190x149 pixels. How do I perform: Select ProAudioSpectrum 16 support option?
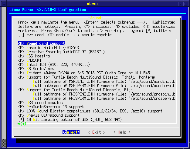(51, 107)
